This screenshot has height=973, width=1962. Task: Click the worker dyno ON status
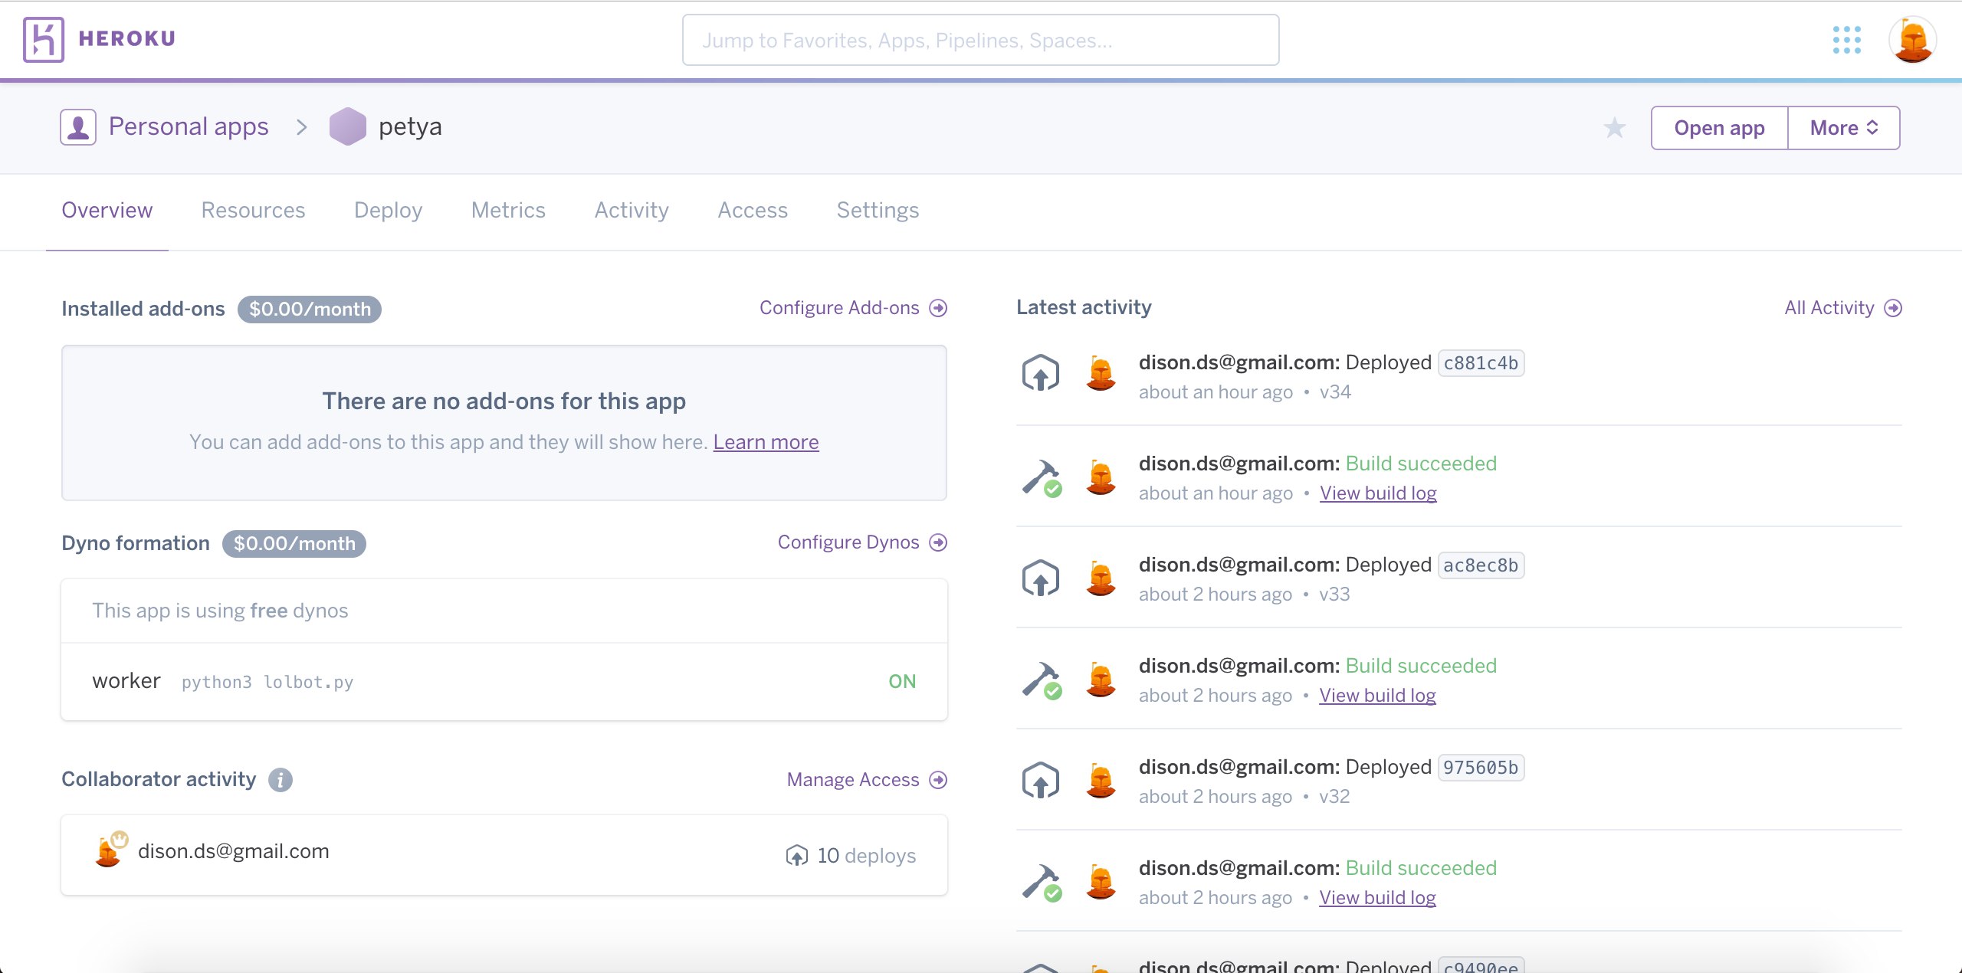click(x=902, y=682)
